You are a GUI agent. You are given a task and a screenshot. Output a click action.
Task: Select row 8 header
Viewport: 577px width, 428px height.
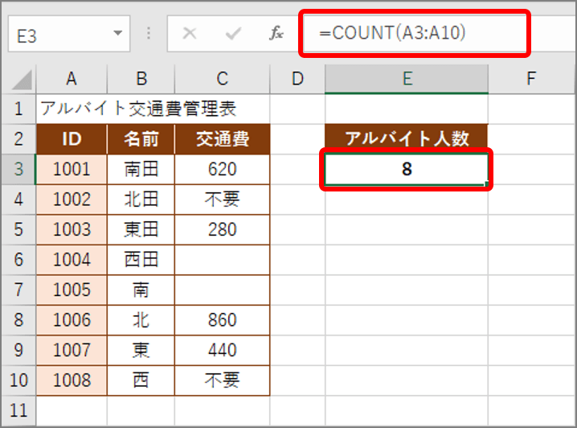[18, 320]
